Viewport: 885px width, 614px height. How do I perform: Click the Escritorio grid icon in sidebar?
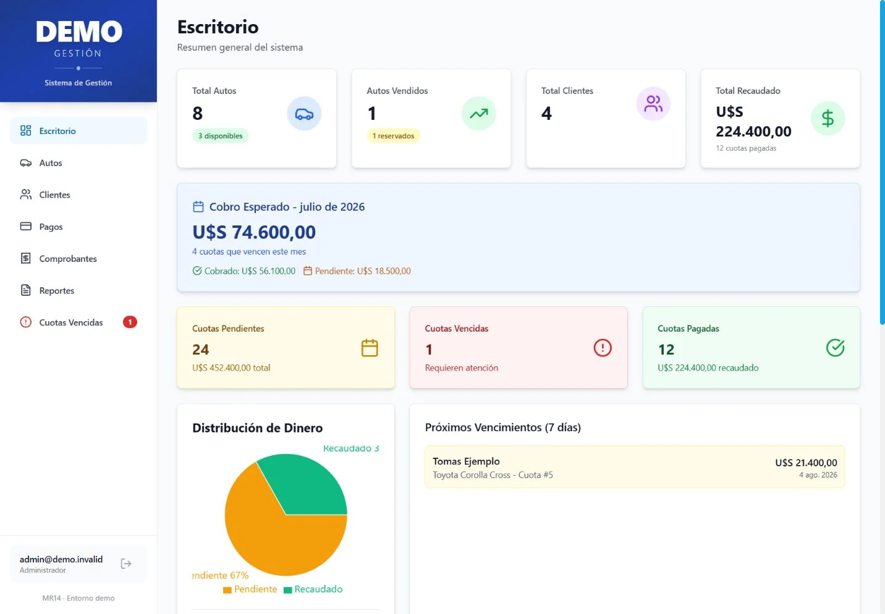click(25, 130)
